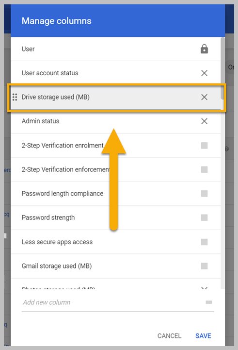Save the column changes
The height and width of the screenshot is (350, 238).
point(203,336)
